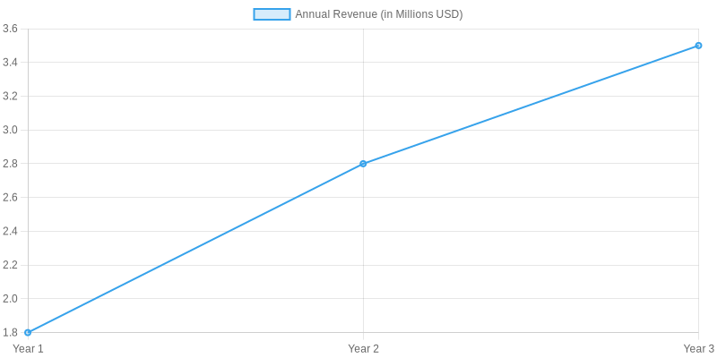Click the 3.2 y-axis tick label
The image size is (717, 358).
tap(10, 96)
